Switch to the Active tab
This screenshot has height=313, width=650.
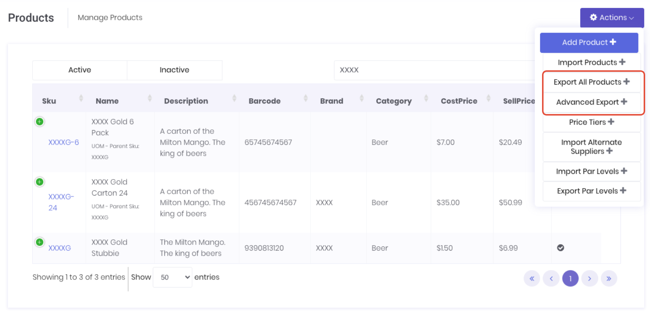pyautogui.click(x=80, y=70)
